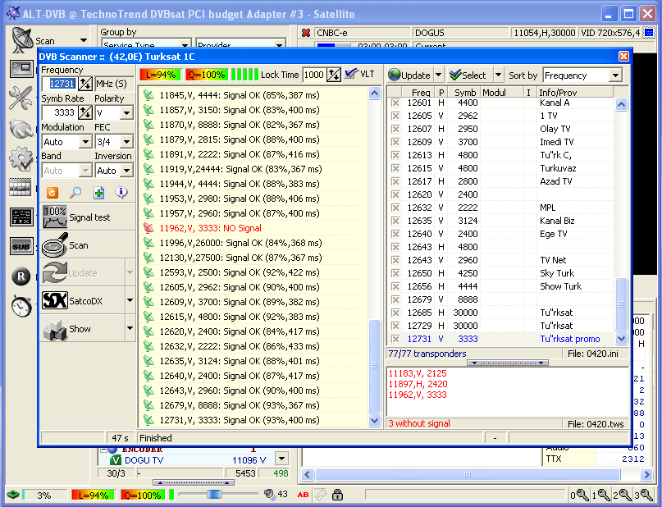
Task: Click the zoom 0 magnifier icon
Action: click(x=579, y=495)
